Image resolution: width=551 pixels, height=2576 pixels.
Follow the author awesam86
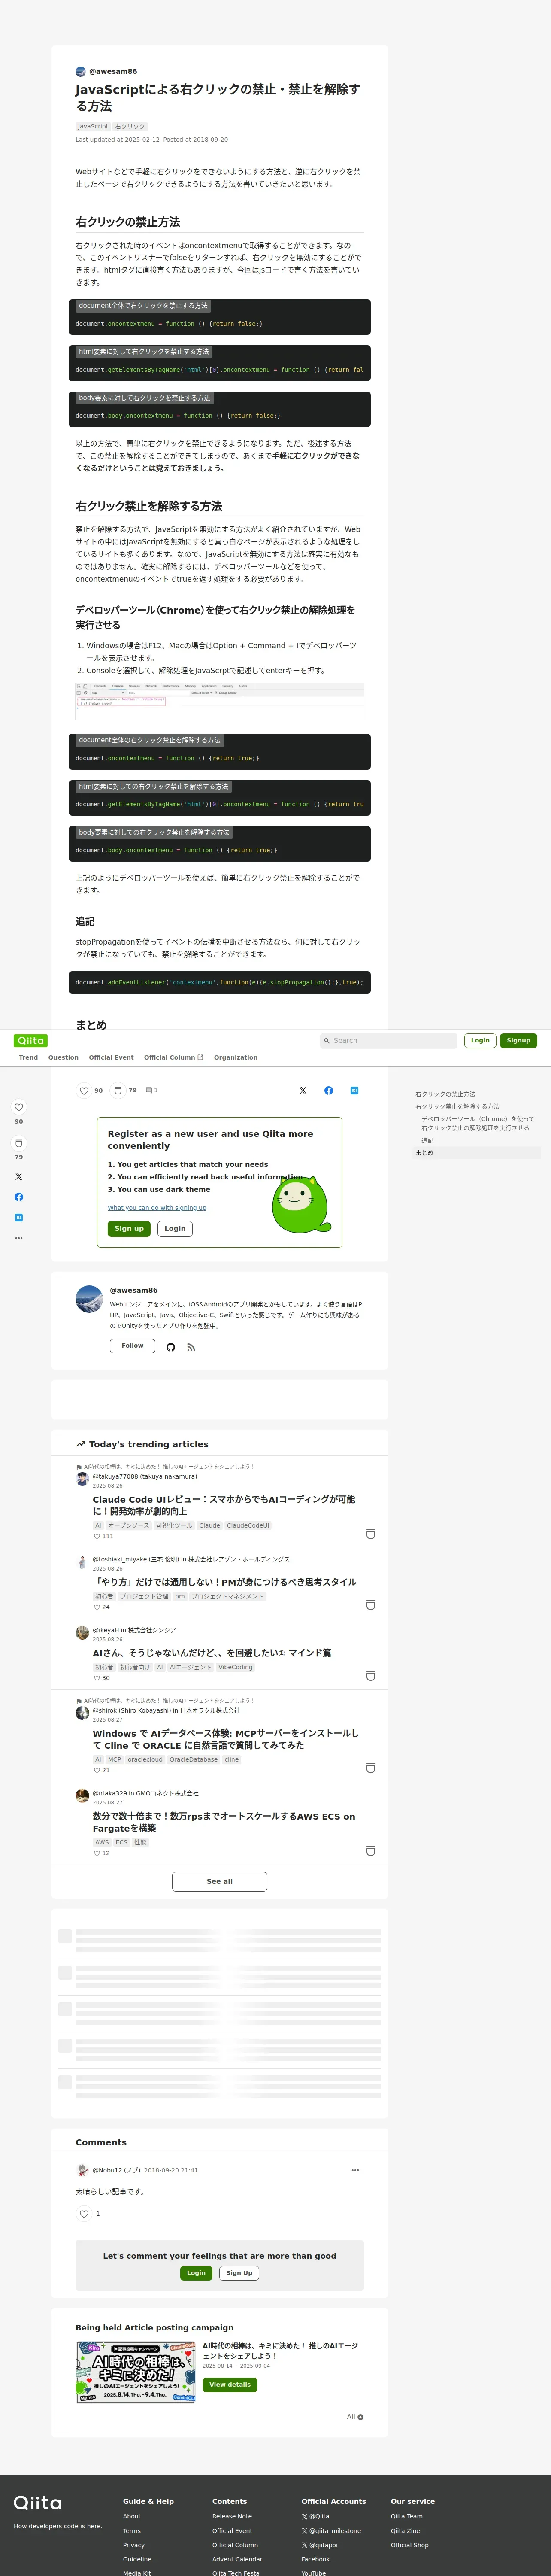click(132, 1346)
